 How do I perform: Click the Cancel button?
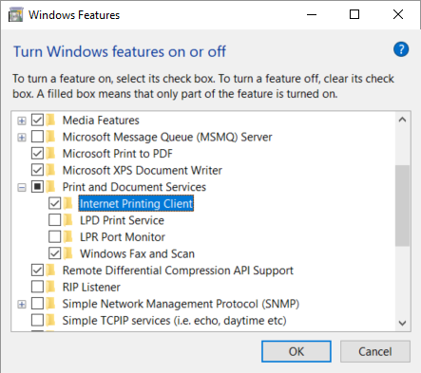coord(375,351)
